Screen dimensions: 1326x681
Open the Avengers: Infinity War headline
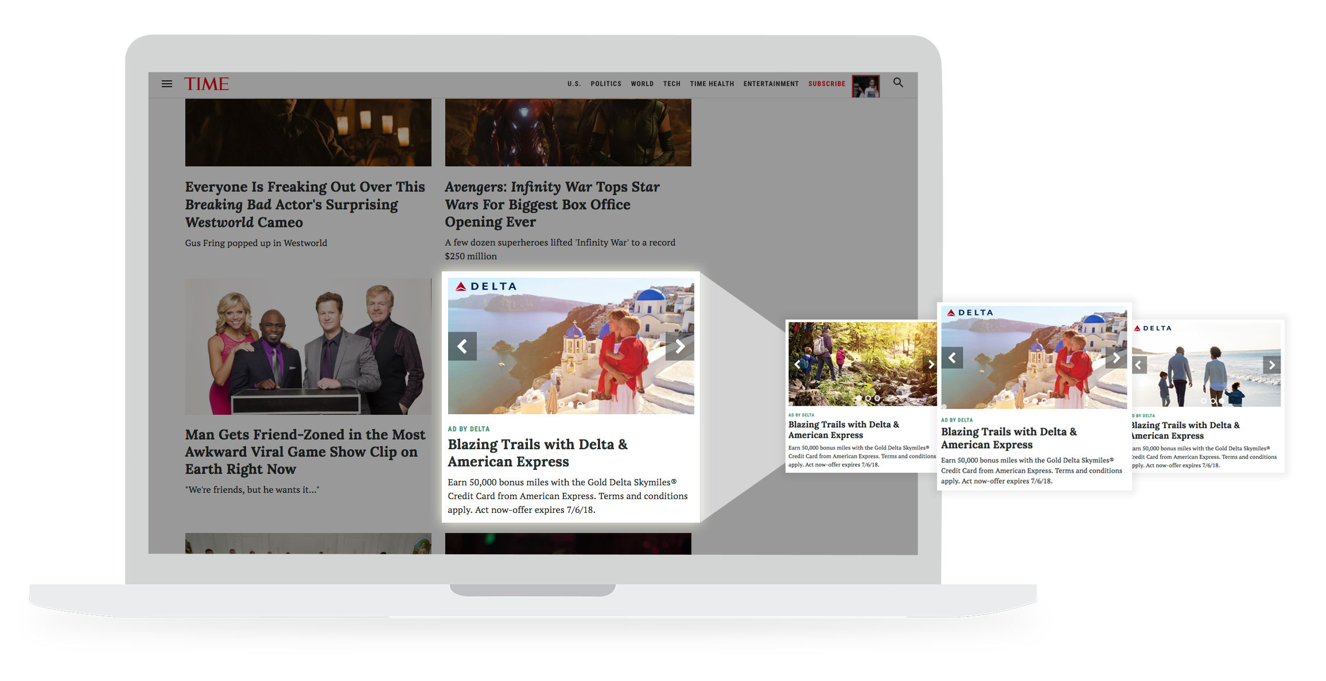tap(552, 204)
